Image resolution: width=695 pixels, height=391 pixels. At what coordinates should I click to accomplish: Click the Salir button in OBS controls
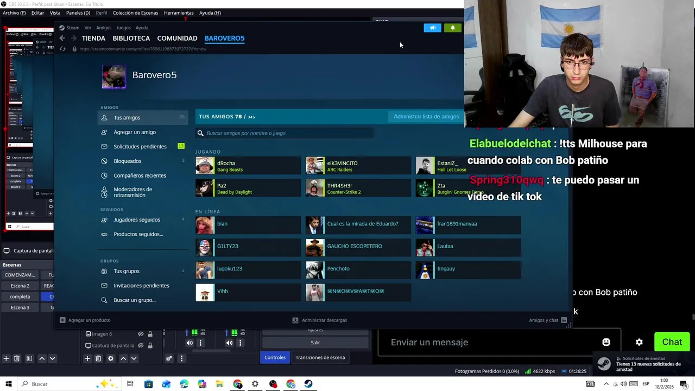coord(315,343)
